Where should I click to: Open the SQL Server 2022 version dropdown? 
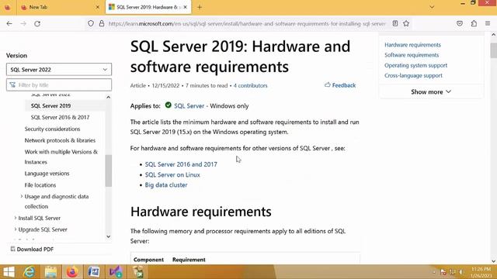point(59,69)
